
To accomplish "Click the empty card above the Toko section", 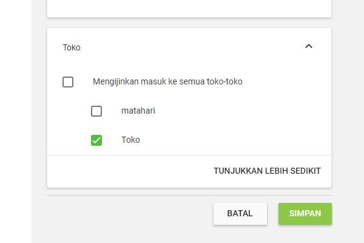I will (x=189, y=7).
